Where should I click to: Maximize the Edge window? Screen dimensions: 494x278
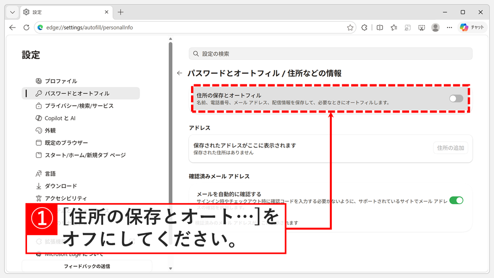463,12
